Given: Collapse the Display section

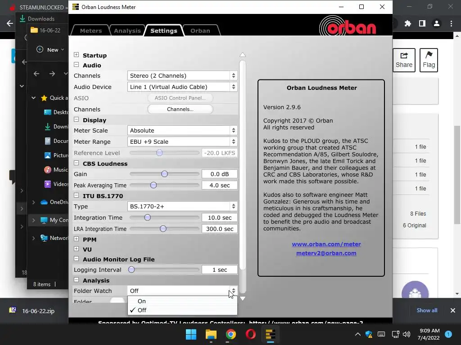Looking at the screenshot, I should [77, 119].
